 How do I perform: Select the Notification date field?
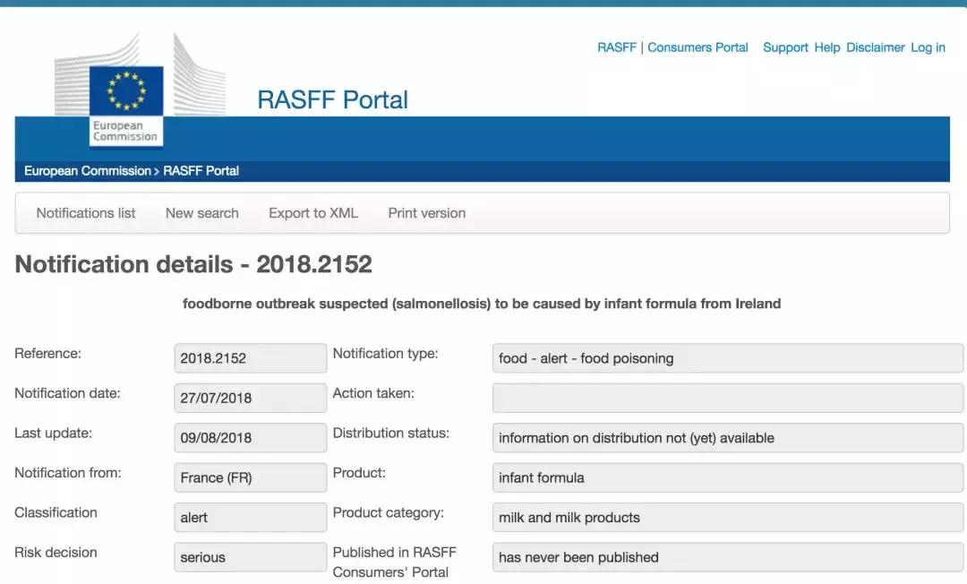pyautogui.click(x=250, y=398)
